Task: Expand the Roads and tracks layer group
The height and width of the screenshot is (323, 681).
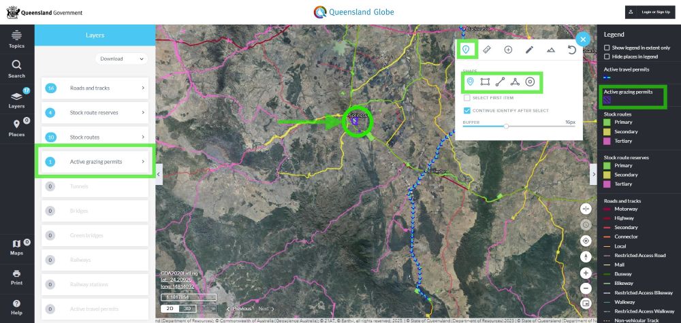Action: coord(95,88)
